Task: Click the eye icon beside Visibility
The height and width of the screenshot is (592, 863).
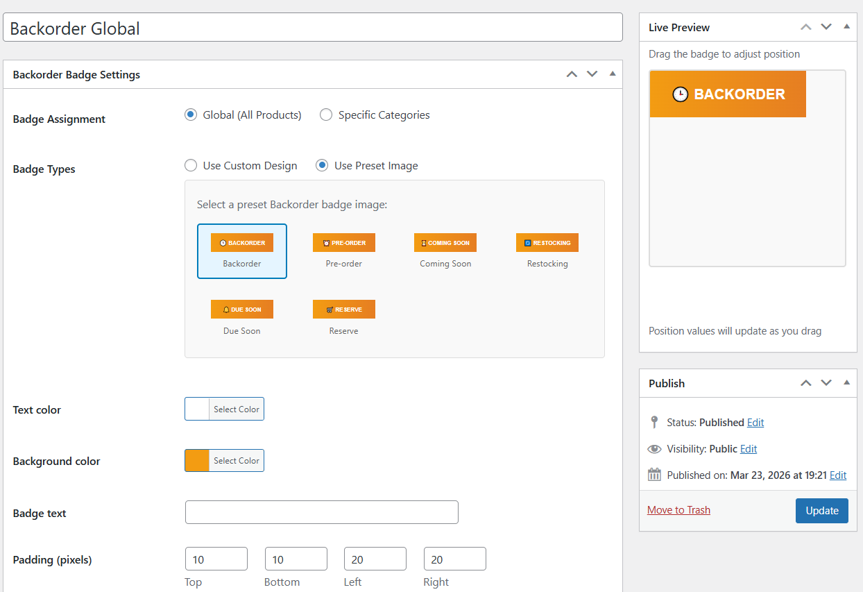Action: coord(654,448)
